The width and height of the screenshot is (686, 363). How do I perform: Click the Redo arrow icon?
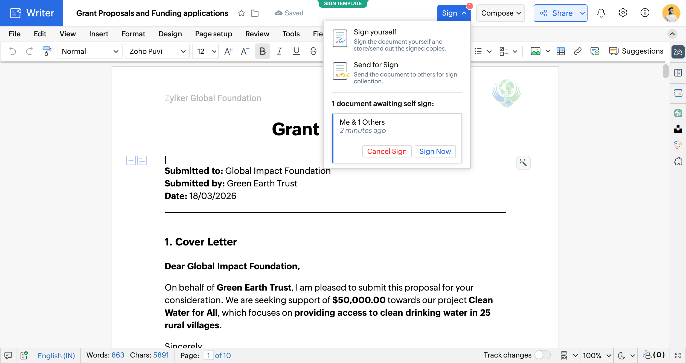(29, 51)
